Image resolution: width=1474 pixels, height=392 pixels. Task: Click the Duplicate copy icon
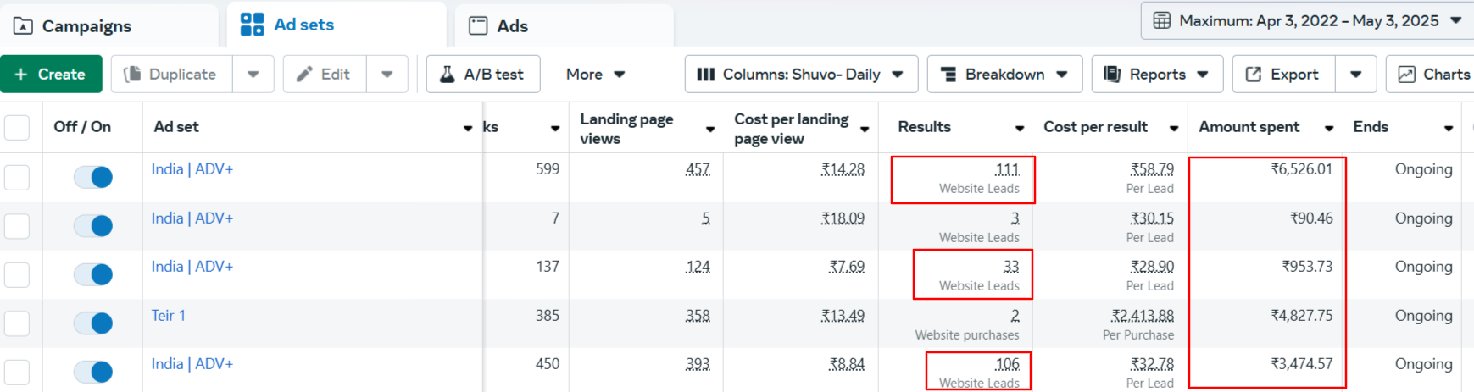coord(132,75)
